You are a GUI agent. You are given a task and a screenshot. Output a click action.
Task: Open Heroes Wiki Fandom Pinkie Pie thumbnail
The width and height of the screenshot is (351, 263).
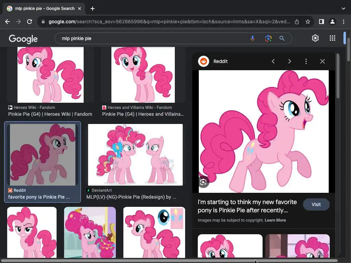[x=51, y=75]
